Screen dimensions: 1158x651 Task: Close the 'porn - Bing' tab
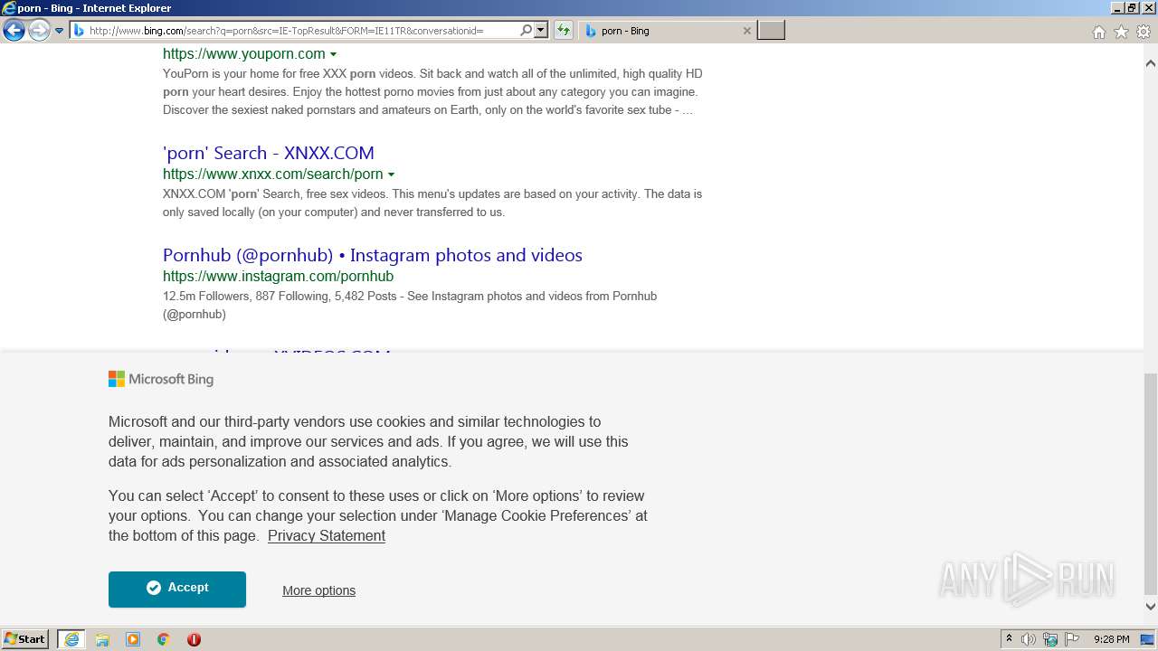[x=746, y=31]
